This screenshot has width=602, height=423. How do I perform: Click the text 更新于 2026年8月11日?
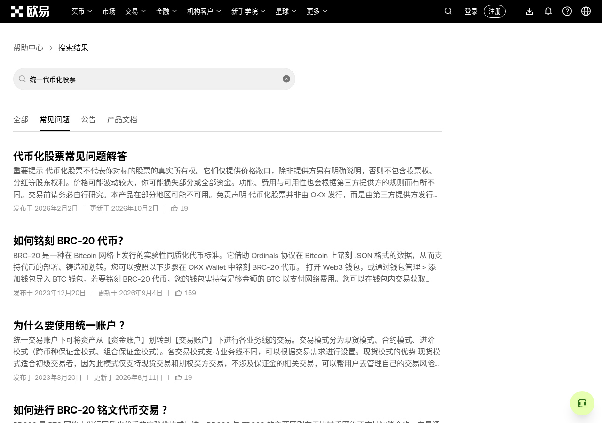coord(128,377)
